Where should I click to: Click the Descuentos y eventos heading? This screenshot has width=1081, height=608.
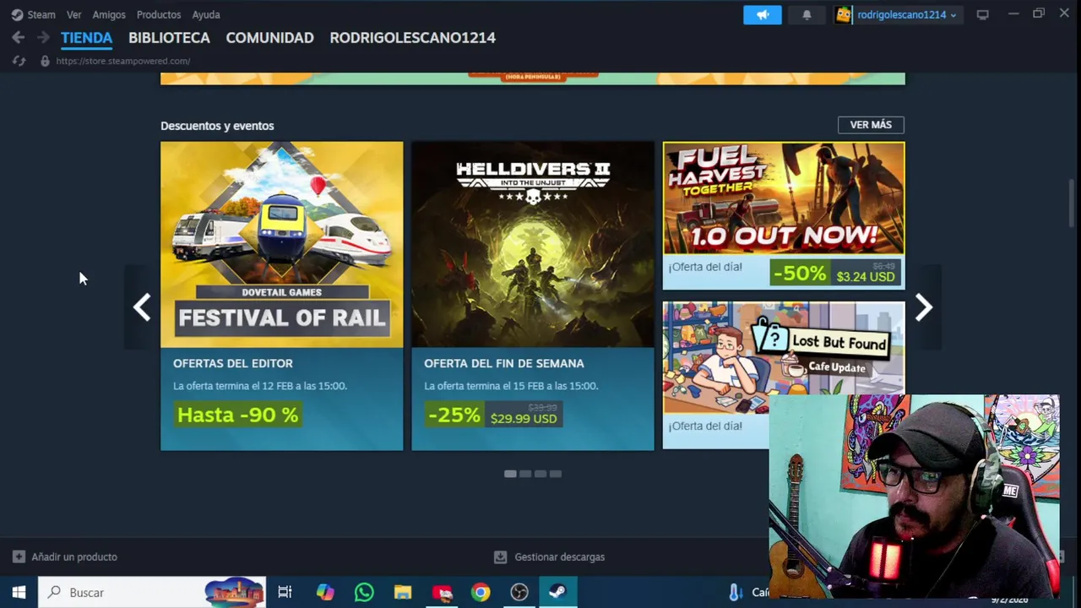coord(217,126)
